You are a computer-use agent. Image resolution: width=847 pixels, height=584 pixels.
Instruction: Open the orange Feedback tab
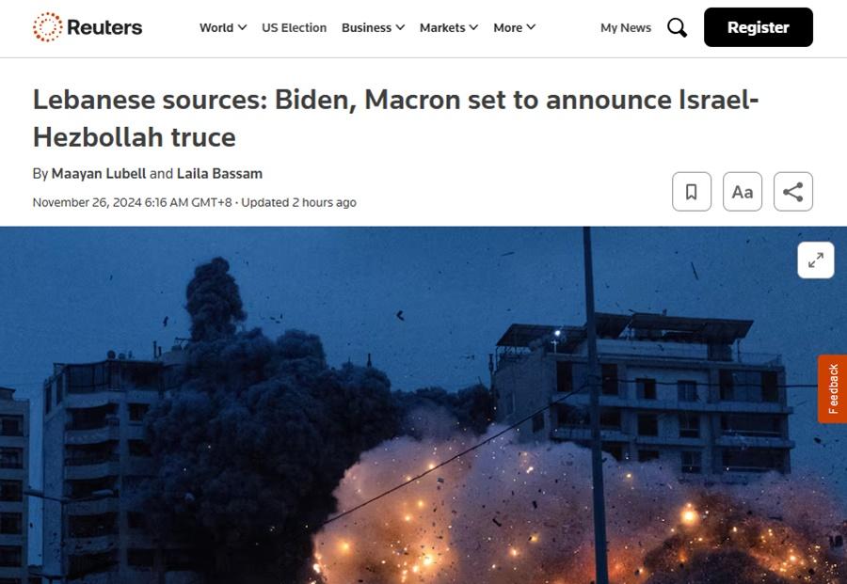(833, 388)
